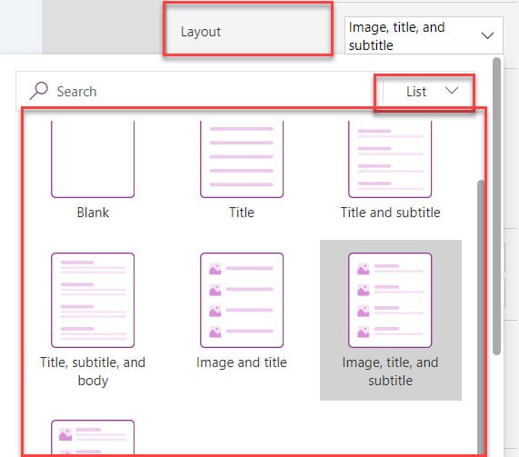Select the Blank layout thumbnail
This screenshot has width=519, height=457.
tap(93, 159)
